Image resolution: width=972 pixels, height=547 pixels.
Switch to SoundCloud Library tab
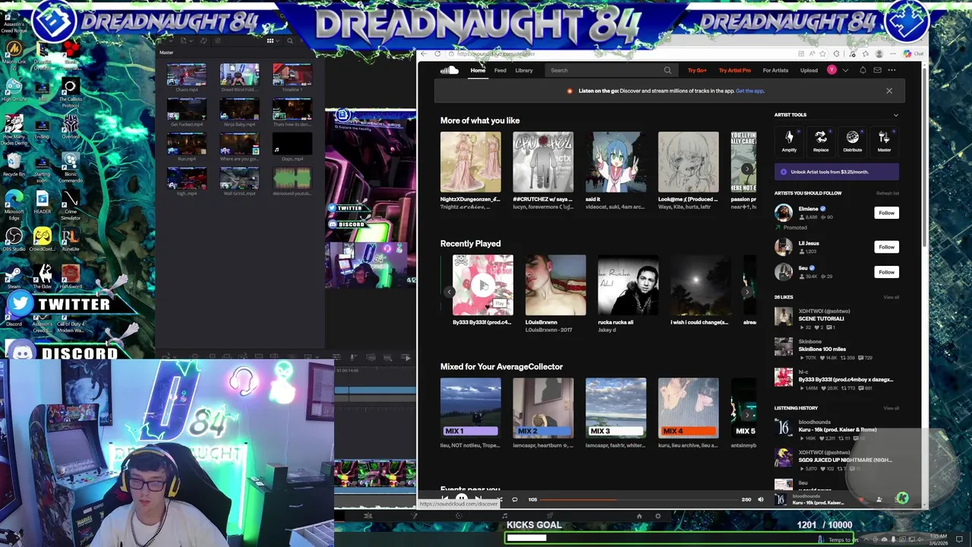(x=524, y=70)
